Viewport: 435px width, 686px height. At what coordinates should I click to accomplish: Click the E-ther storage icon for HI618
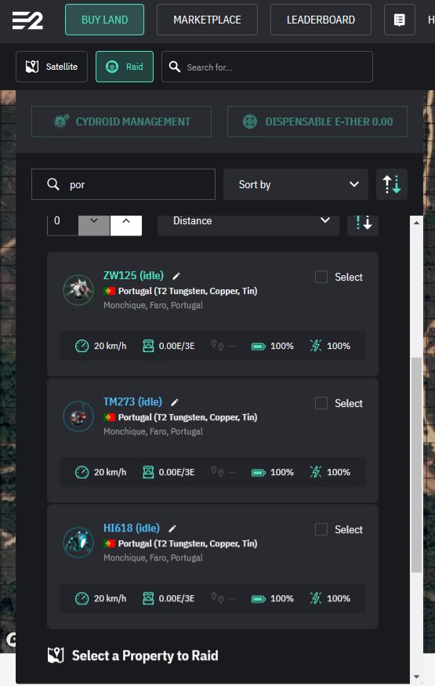click(x=148, y=598)
